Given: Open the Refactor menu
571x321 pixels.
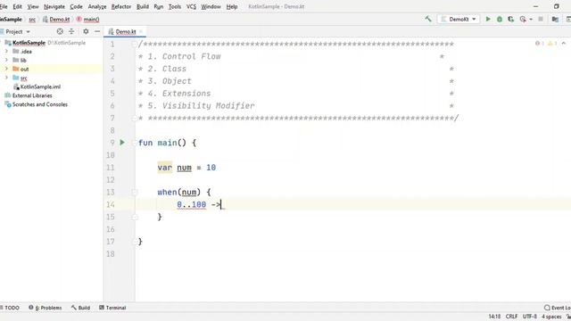Looking at the screenshot, I should tap(121, 6).
